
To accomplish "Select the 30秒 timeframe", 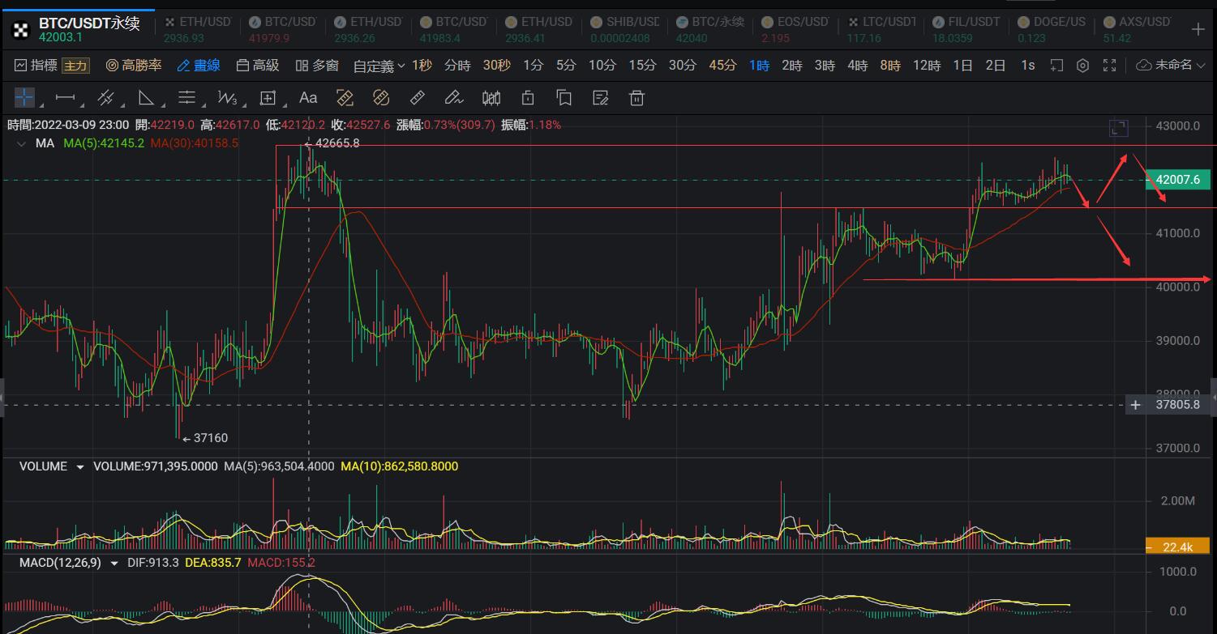I will point(496,66).
